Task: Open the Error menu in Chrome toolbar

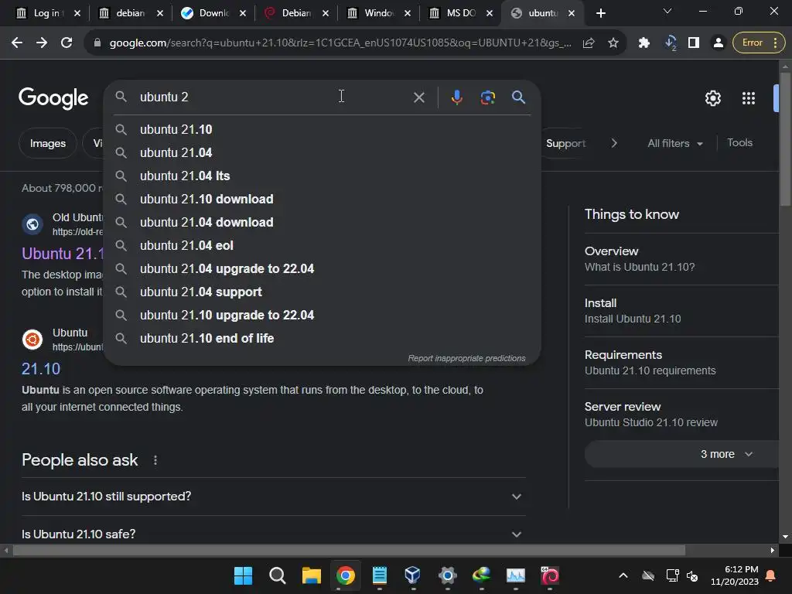Action: pyautogui.click(x=759, y=43)
